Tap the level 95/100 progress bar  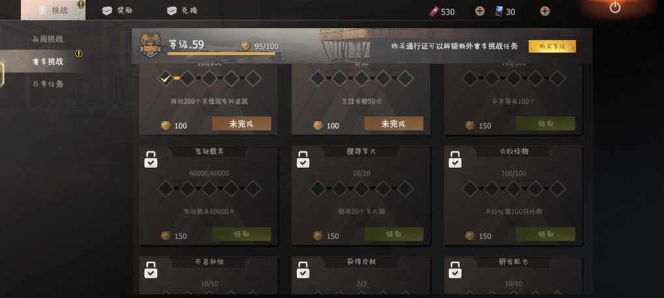point(221,54)
